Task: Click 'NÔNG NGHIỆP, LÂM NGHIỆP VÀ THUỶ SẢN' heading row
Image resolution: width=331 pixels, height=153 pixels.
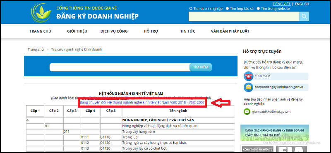Action: pos(158,120)
